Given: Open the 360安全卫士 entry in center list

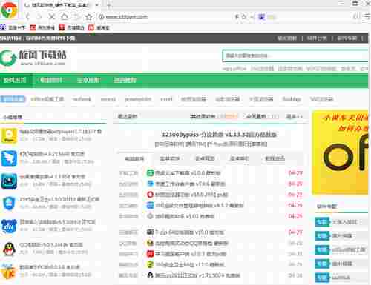Looking at the screenshot, I should pos(189,265).
